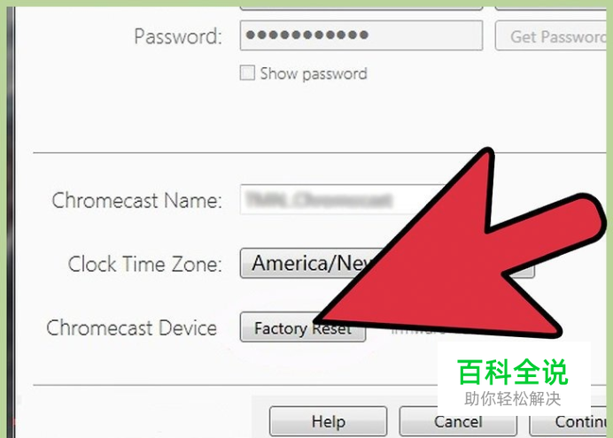Click the Clock Time Zone: label
Viewport: 613px width, 438px height.
(x=144, y=264)
